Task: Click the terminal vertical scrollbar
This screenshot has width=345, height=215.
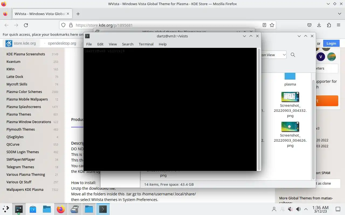Action: pos(259,109)
